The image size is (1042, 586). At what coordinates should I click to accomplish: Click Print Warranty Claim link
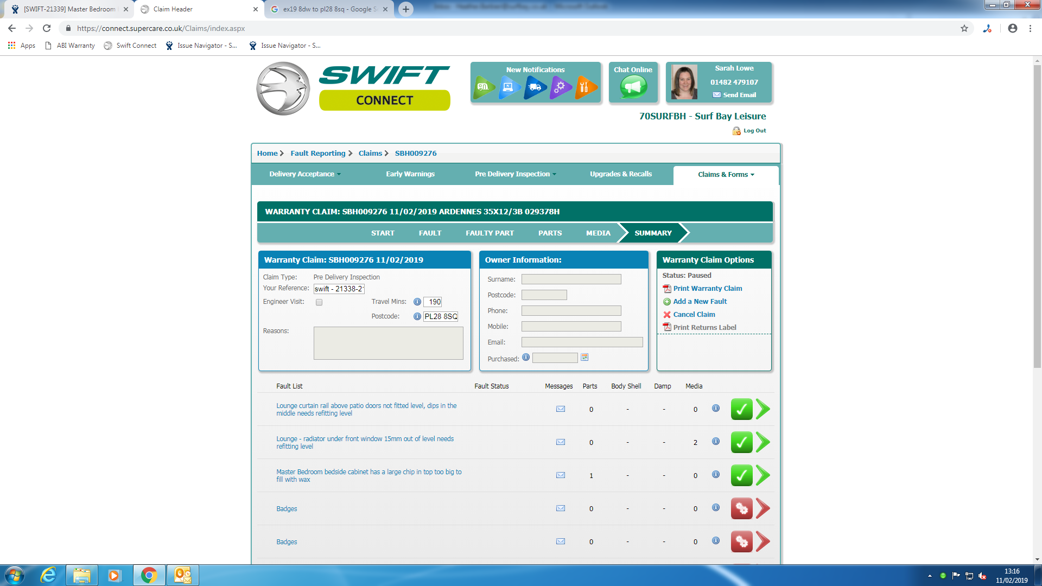(x=707, y=289)
